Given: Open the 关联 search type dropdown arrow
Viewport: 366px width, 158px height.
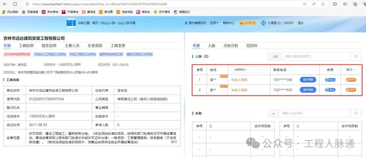Looking at the screenshot, I should 273,113.
